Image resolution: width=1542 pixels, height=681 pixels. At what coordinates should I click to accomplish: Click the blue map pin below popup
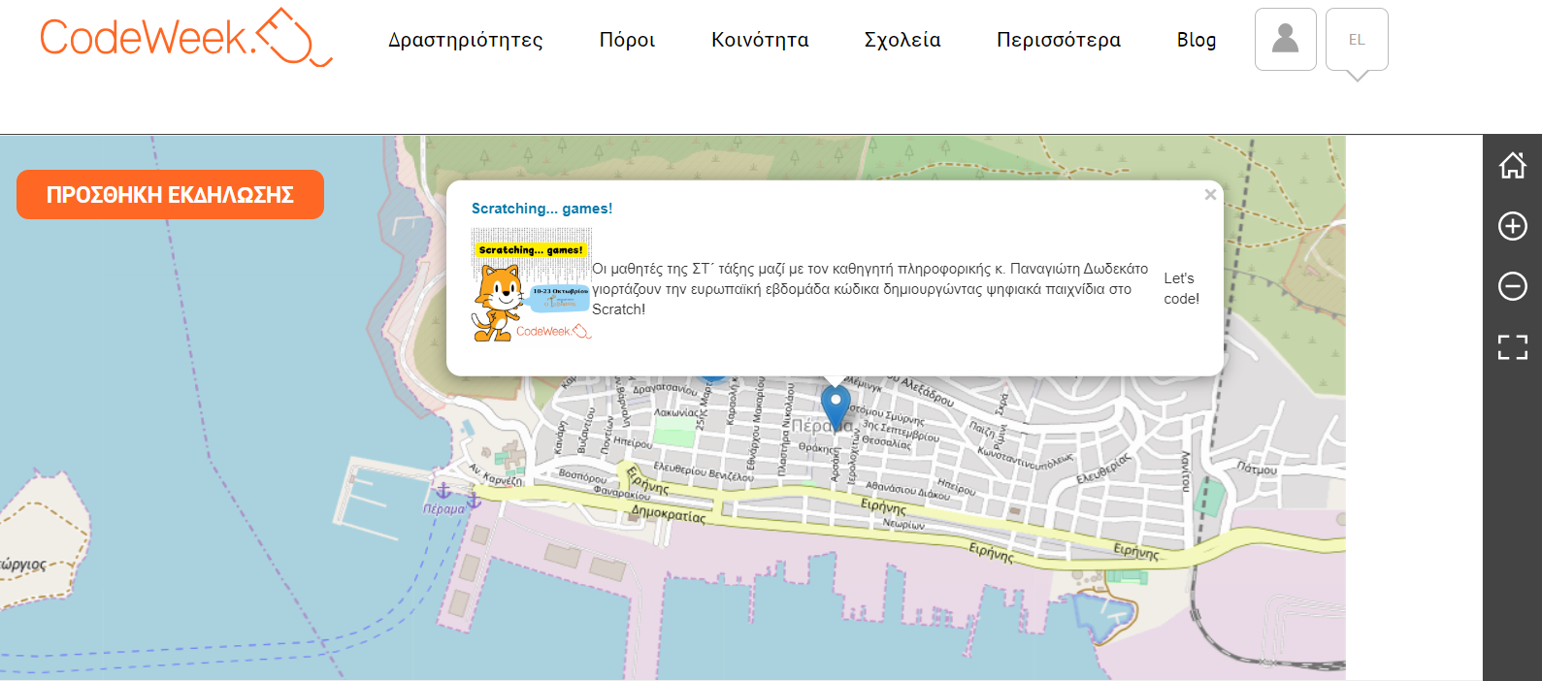pyautogui.click(x=835, y=404)
